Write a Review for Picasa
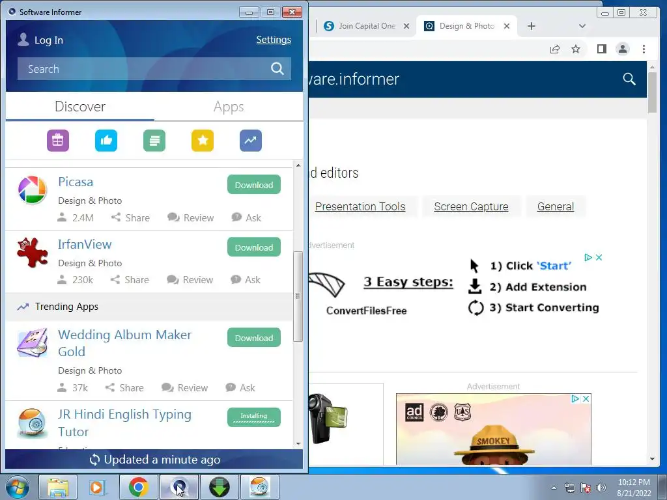The height and width of the screenshot is (500, 667). click(191, 217)
